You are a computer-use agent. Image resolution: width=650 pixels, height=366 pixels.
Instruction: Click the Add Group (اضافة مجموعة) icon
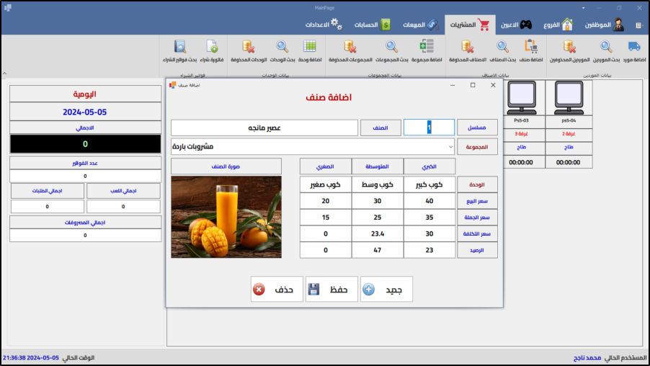point(427,48)
